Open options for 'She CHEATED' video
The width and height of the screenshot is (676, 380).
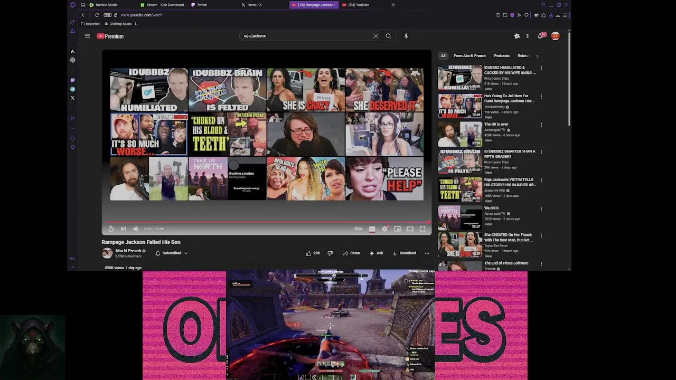541,235
